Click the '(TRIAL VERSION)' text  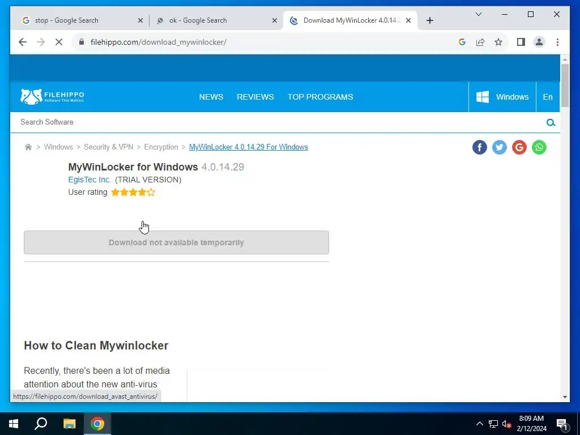pyautogui.click(x=148, y=180)
